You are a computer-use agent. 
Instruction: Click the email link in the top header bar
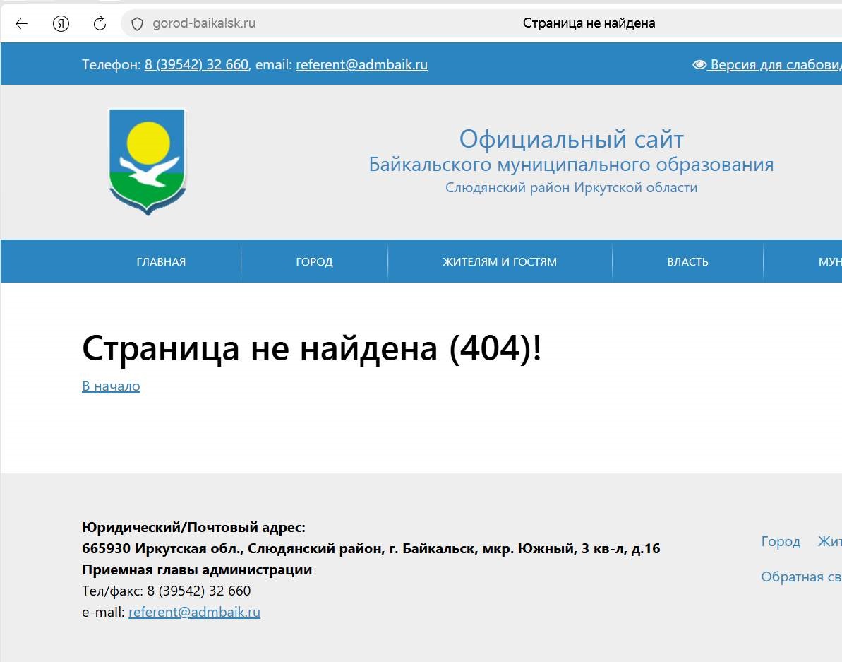[361, 65]
